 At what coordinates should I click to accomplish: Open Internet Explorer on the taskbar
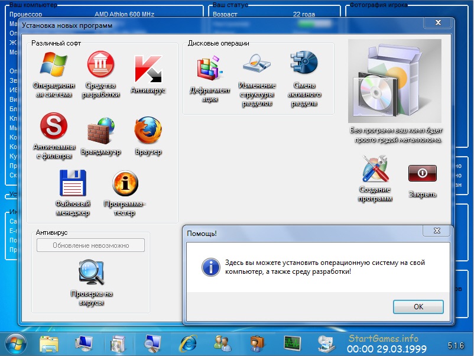pos(188,342)
